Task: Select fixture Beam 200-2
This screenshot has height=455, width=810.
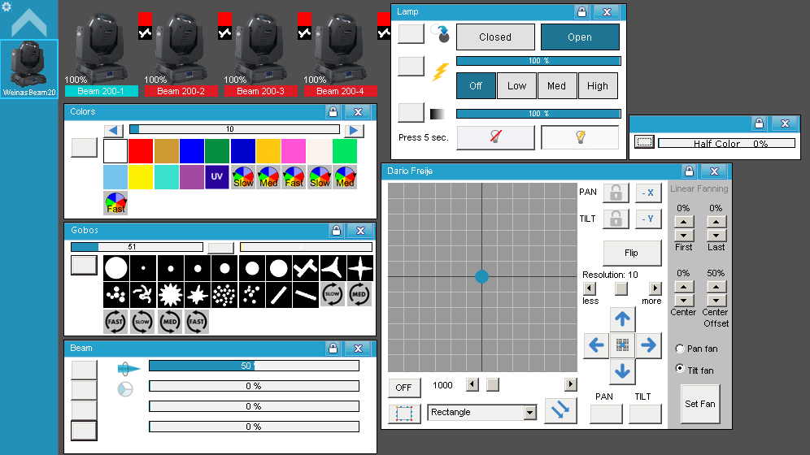Action: 181,54
